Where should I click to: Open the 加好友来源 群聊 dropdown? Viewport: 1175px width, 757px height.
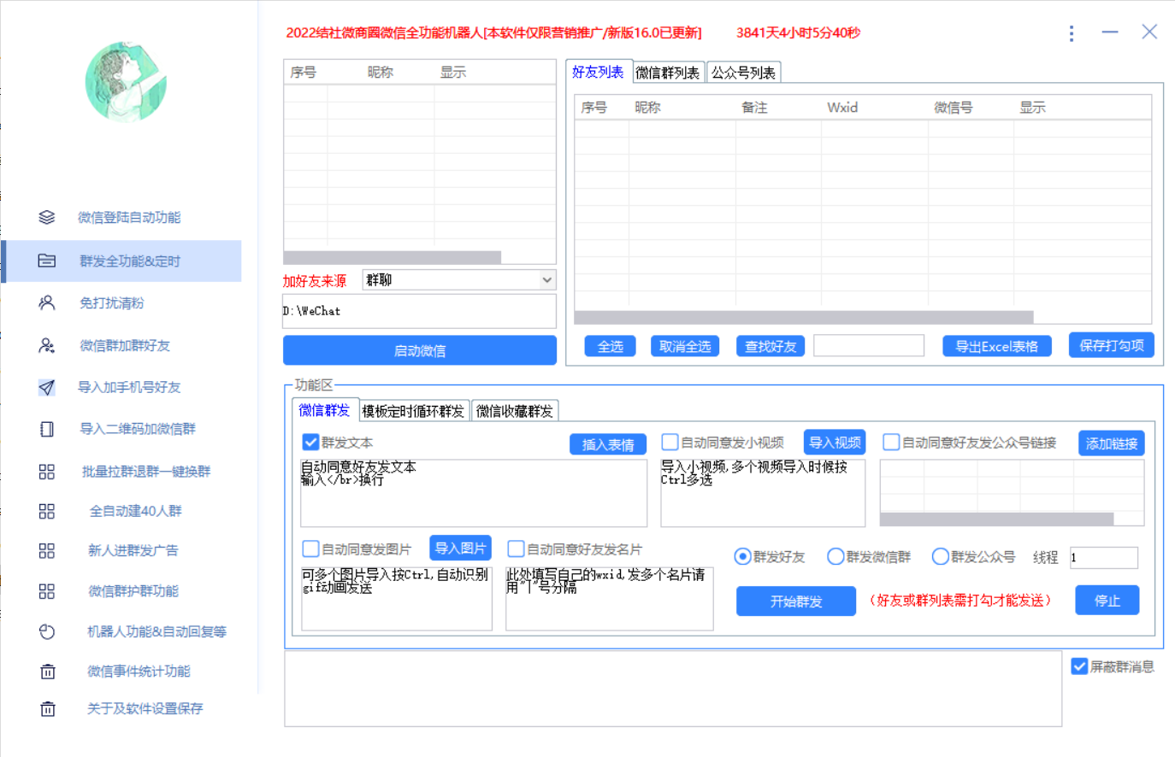click(x=458, y=279)
